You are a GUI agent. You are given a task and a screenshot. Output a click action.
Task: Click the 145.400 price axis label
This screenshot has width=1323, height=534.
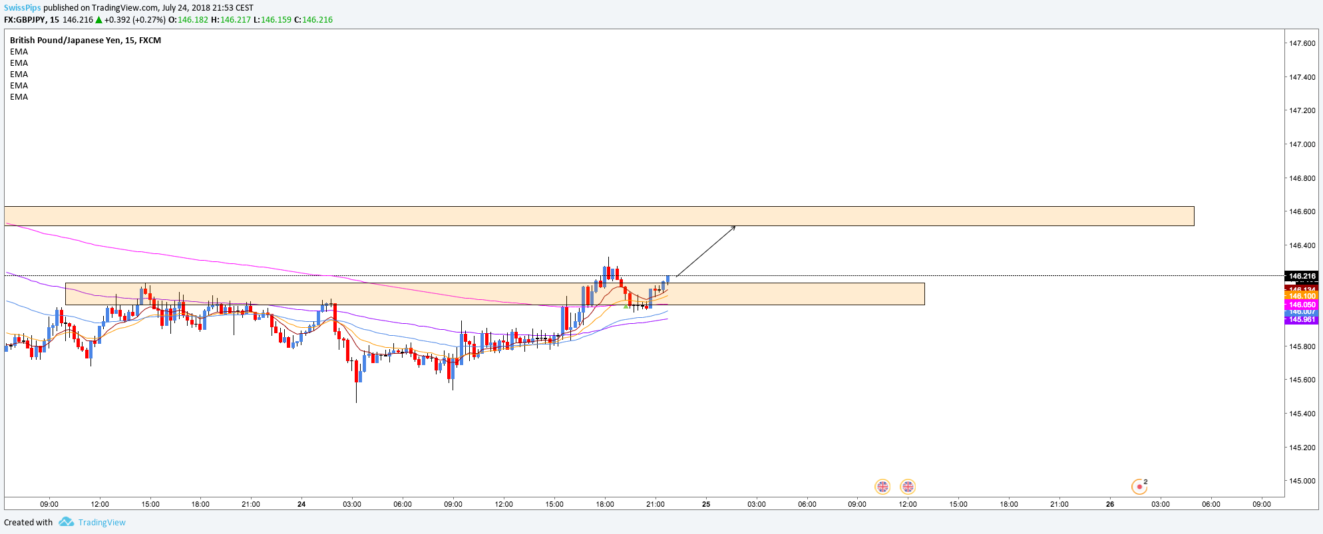pyautogui.click(x=1302, y=414)
